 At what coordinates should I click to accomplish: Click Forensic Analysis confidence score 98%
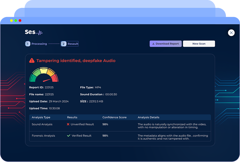[105, 136]
